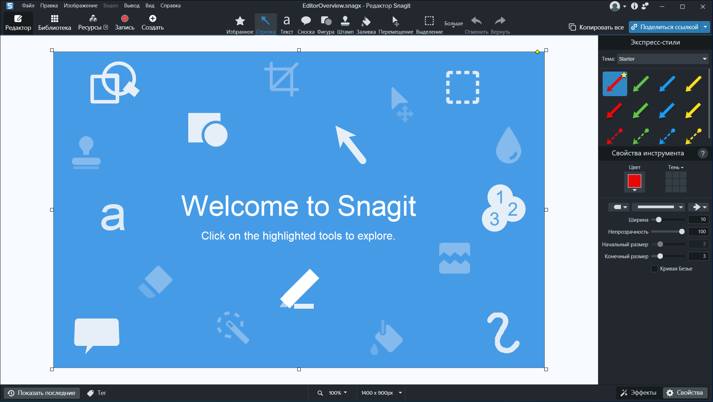Select the Стрелка arrow tool
Image resolution: width=713 pixels, height=402 pixels.
pos(266,25)
